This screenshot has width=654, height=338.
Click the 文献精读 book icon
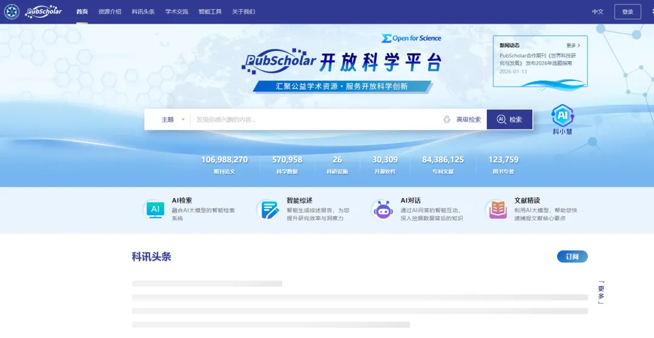498,210
